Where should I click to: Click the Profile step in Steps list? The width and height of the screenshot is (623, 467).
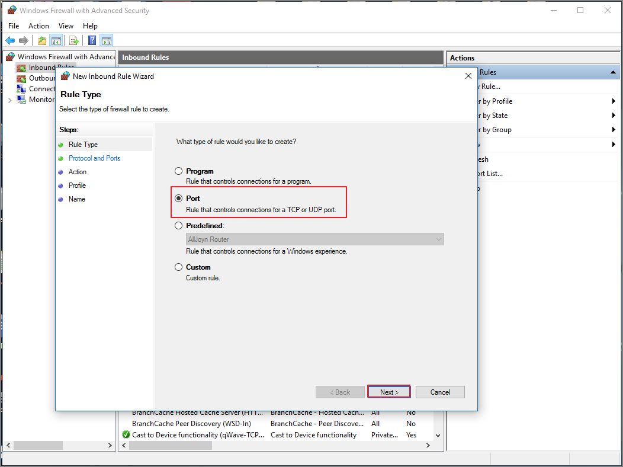click(x=77, y=185)
